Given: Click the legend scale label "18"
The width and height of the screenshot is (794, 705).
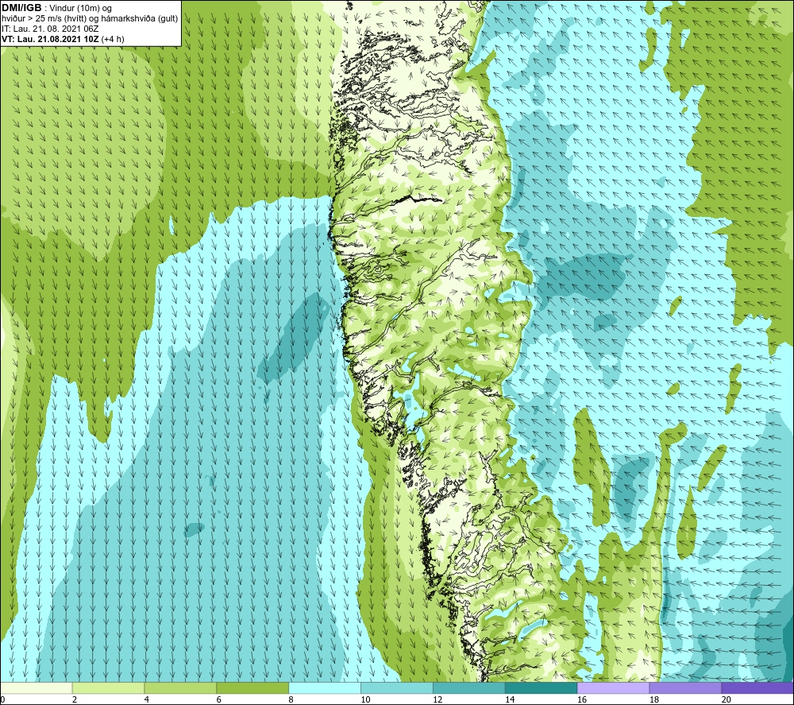Looking at the screenshot, I should 653,699.
